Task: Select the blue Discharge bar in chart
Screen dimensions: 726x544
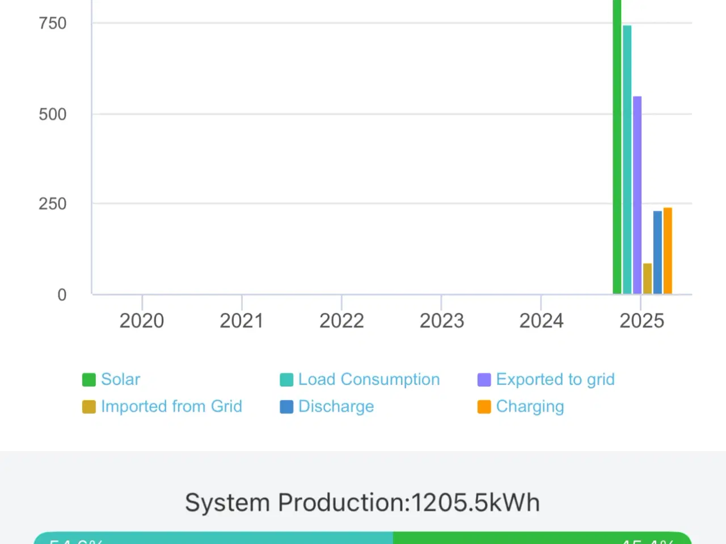Action: [657, 252]
